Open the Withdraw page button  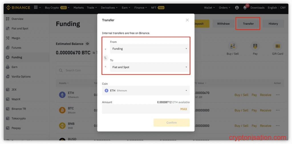[x=223, y=24]
